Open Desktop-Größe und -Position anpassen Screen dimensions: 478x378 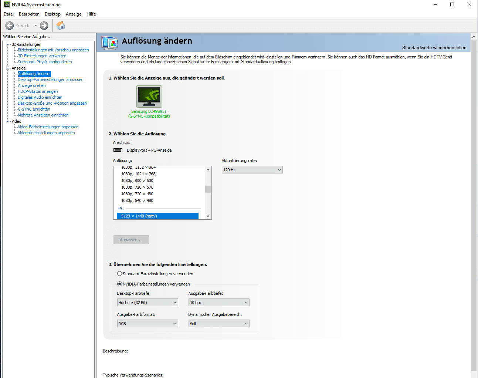[x=52, y=103]
